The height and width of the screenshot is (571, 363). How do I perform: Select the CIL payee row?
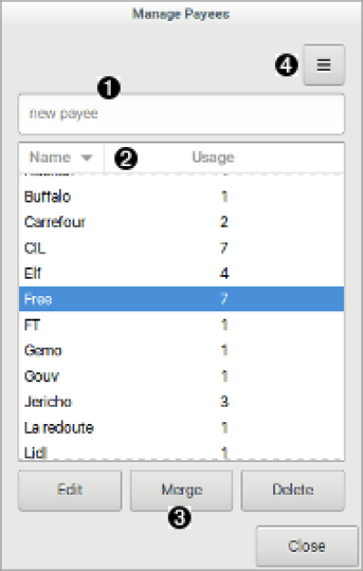(181, 248)
